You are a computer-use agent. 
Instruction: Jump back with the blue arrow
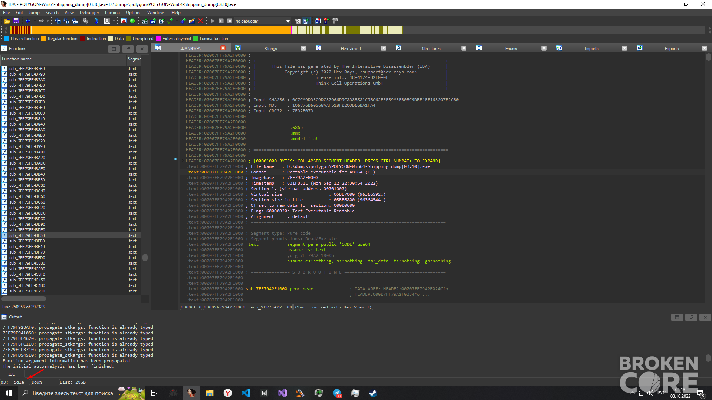click(x=28, y=21)
